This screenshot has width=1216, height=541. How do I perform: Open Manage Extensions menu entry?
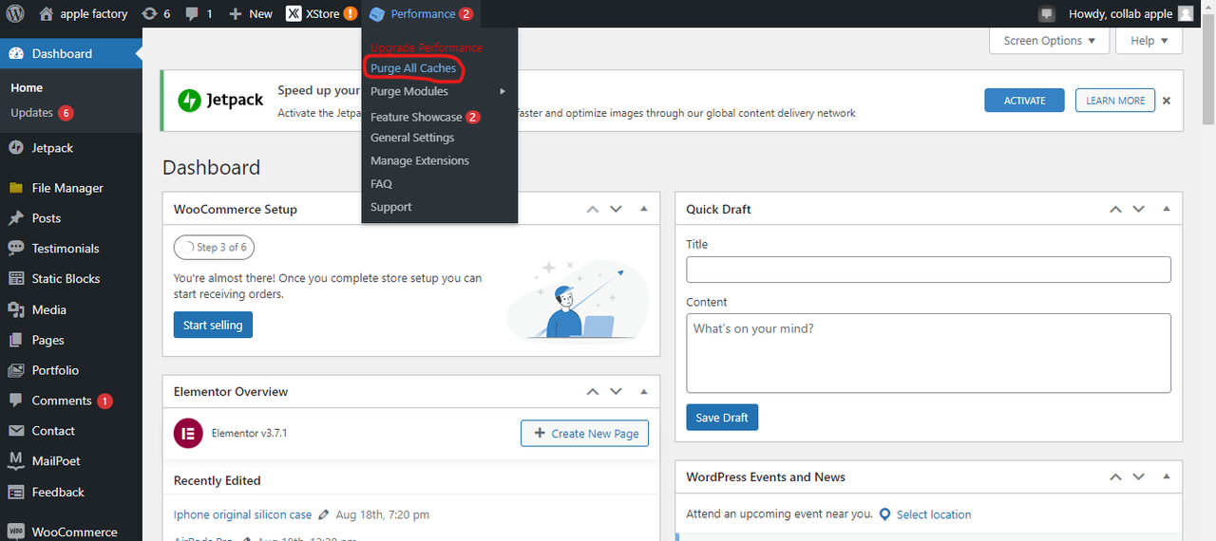point(420,160)
